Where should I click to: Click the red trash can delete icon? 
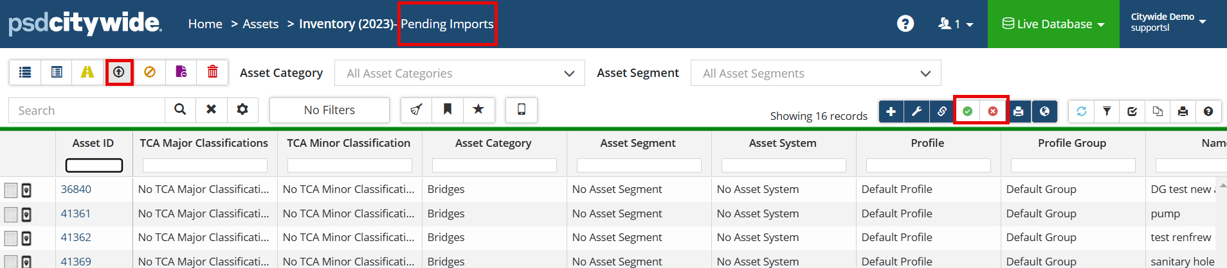212,72
